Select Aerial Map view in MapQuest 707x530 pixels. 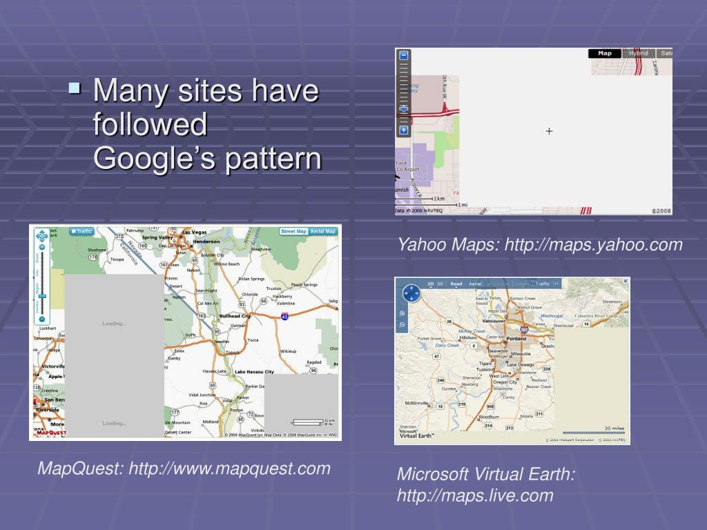pos(323,231)
